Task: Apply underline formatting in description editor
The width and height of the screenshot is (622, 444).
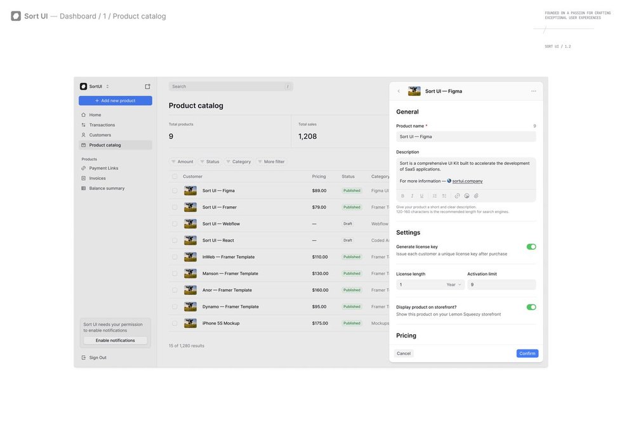Action: click(421, 196)
